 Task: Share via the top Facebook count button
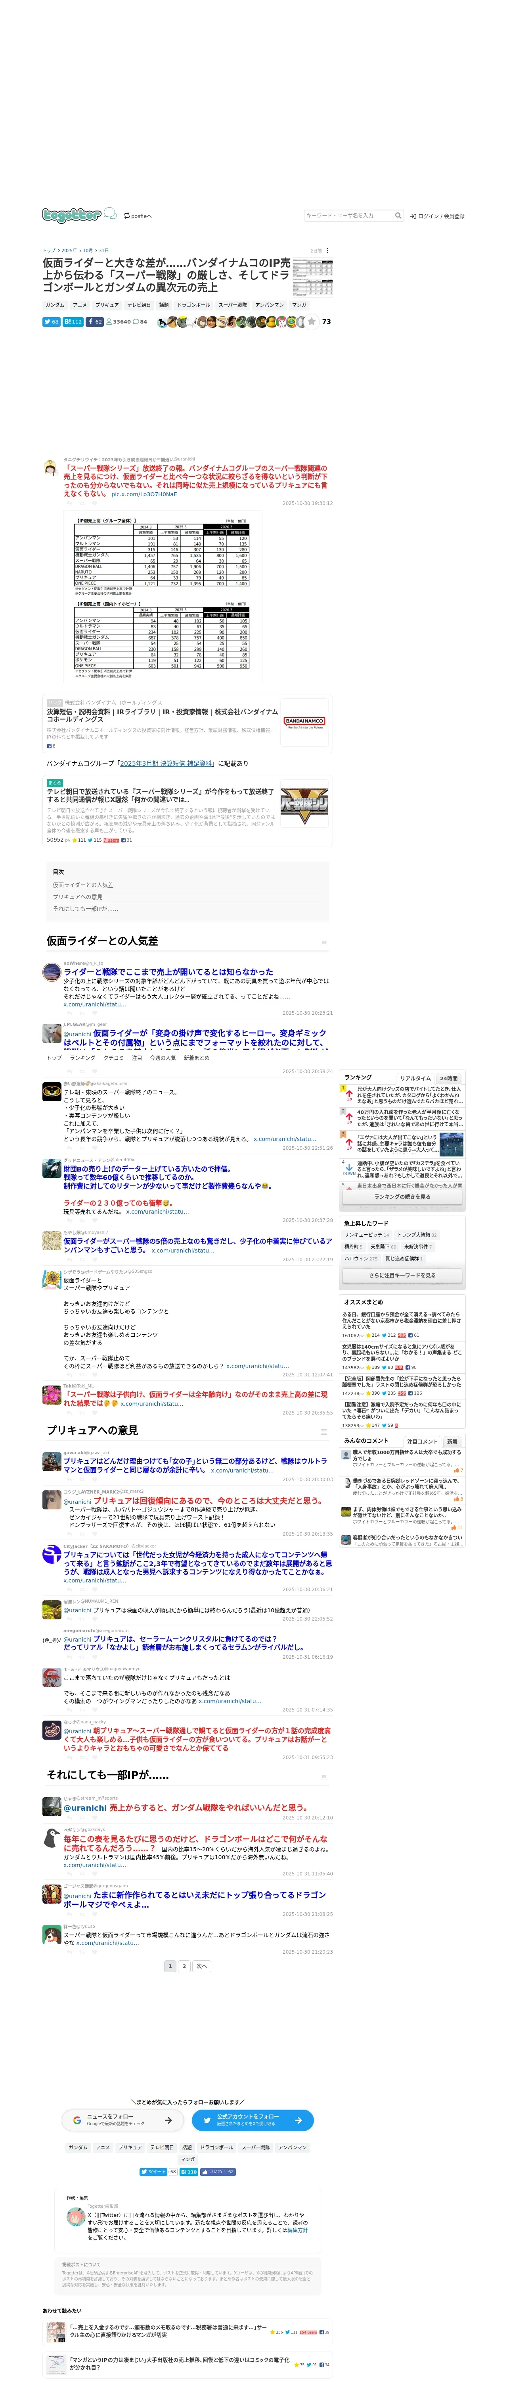[95, 322]
